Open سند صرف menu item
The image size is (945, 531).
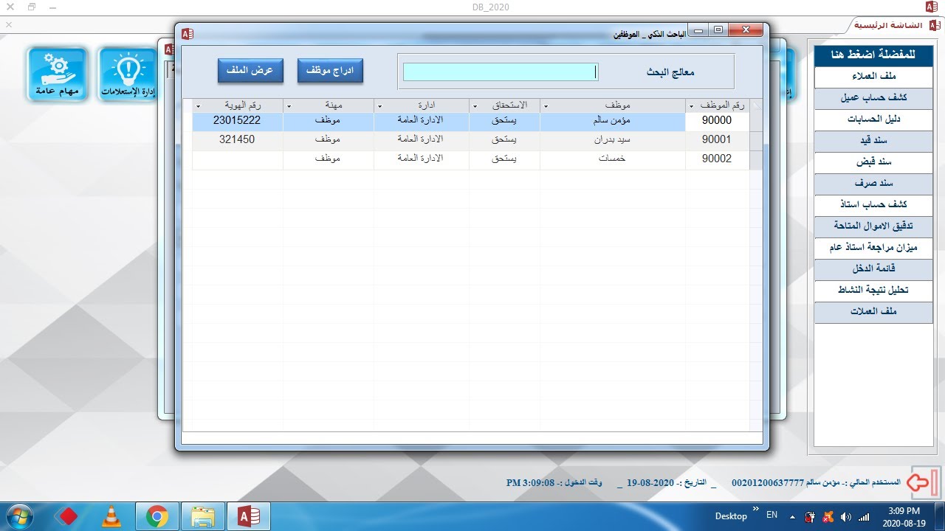coord(873,184)
